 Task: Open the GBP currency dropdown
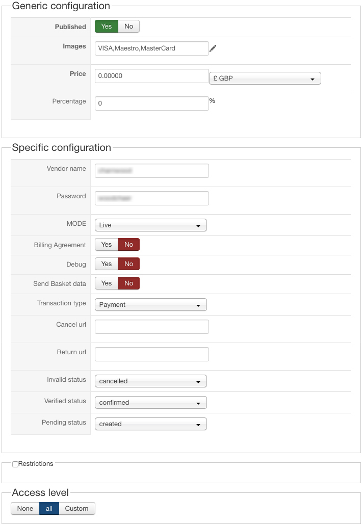[265, 78]
